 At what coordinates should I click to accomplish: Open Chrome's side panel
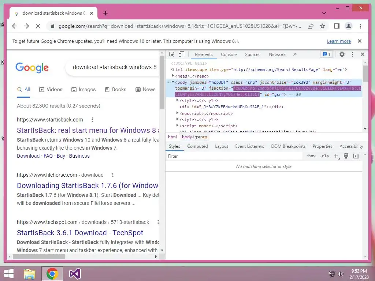(337, 26)
